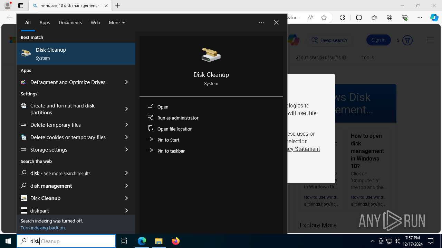The width and height of the screenshot is (442, 248).
Task: Search web for Disk Cleanup suggestion
Action: point(68,198)
